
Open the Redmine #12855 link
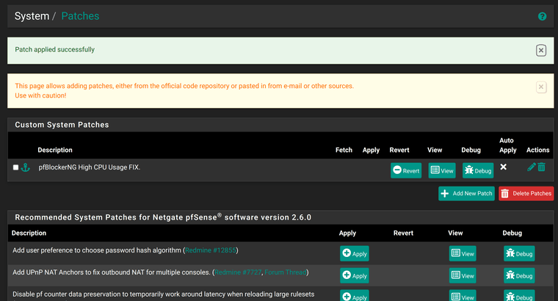click(210, 250)
